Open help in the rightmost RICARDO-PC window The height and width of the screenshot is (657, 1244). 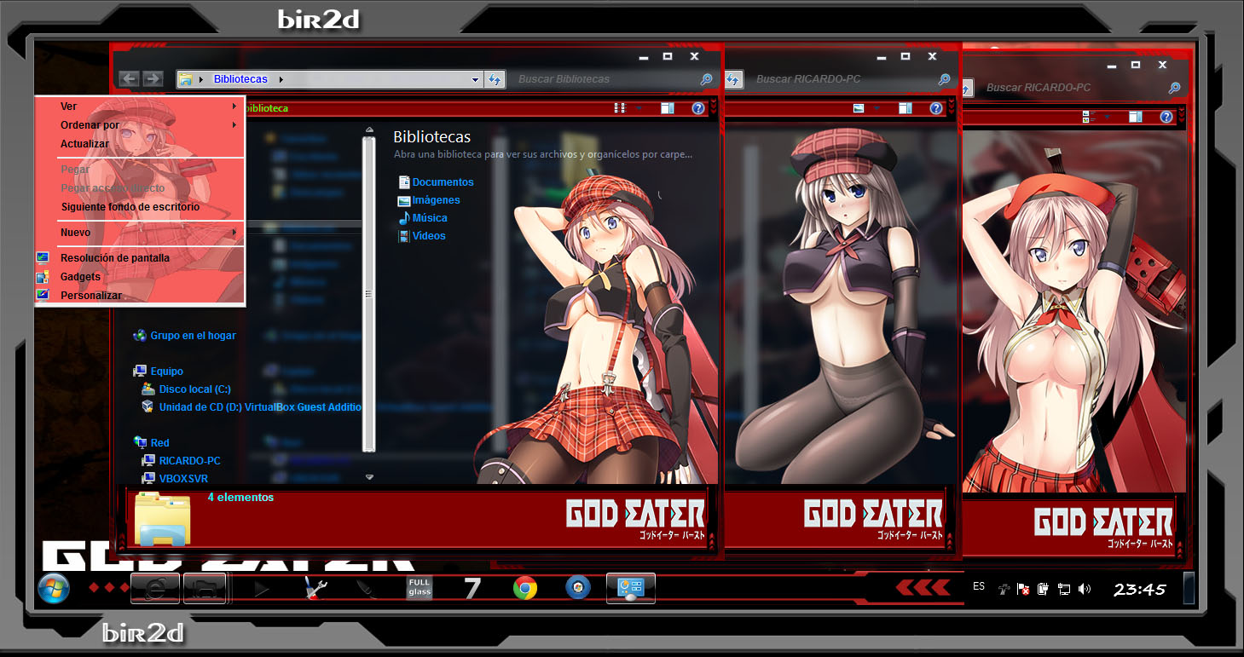1166,116
